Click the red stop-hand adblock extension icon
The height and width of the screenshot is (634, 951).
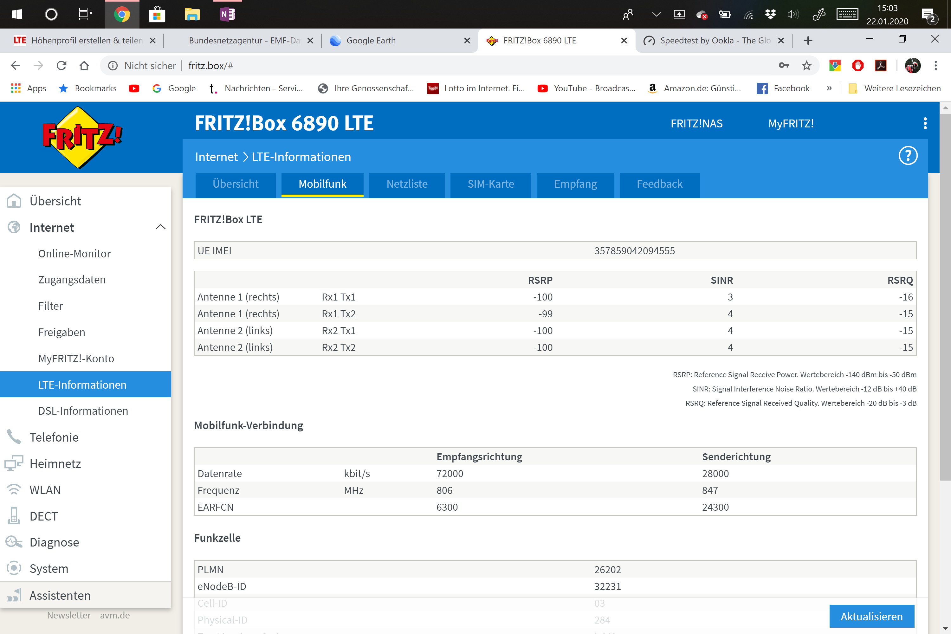click(x=857, y=66)
